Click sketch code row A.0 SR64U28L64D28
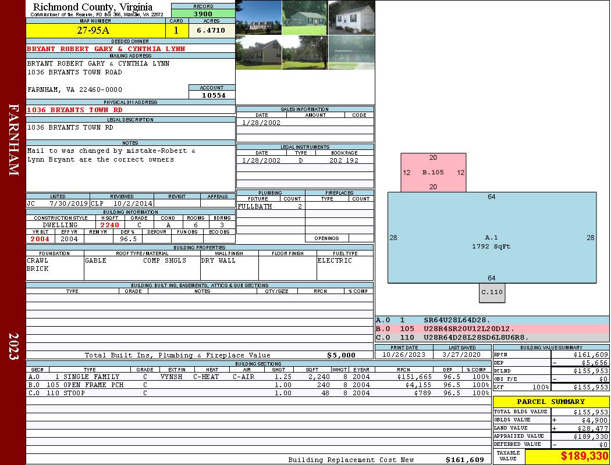The width and height of the screenshot is (611, 465). 492,320
